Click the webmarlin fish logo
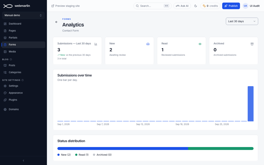Screen dimensions: 264x165 8,6
